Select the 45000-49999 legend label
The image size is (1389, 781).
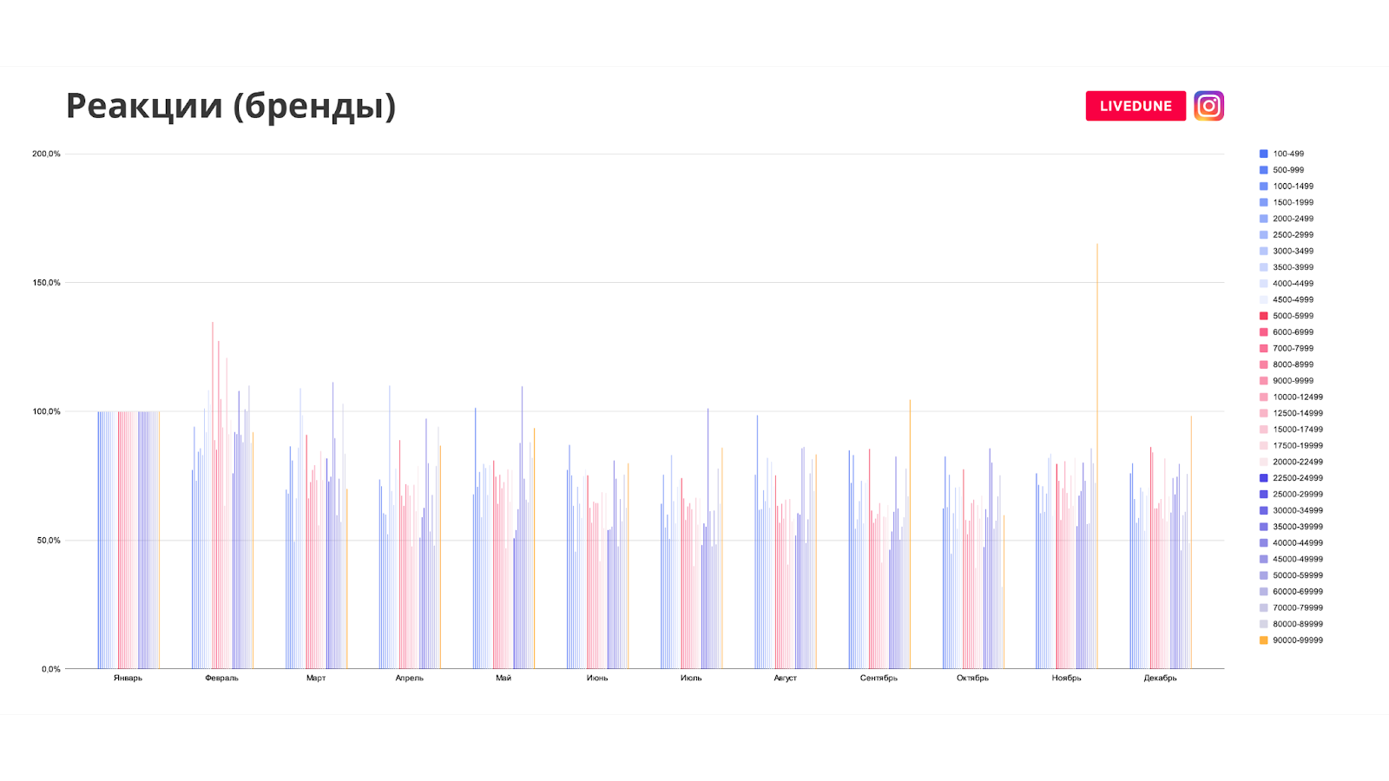[x=1298, y=559]
